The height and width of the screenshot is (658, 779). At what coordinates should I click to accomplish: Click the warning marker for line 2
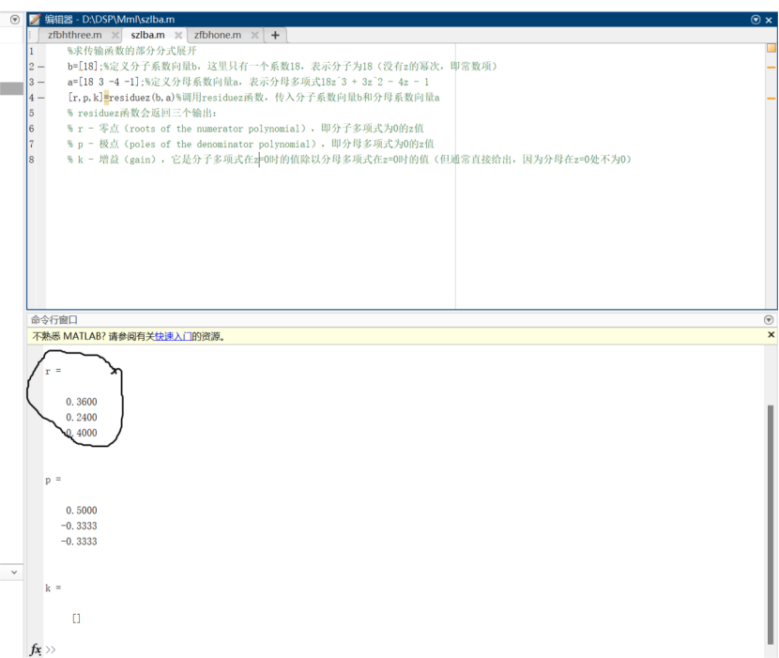point(771,67)
